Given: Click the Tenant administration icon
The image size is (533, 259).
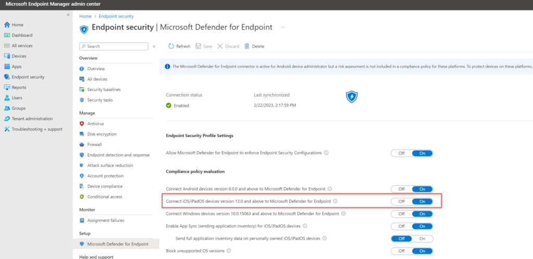Looking at the screenshot, I should coord(7,119).
